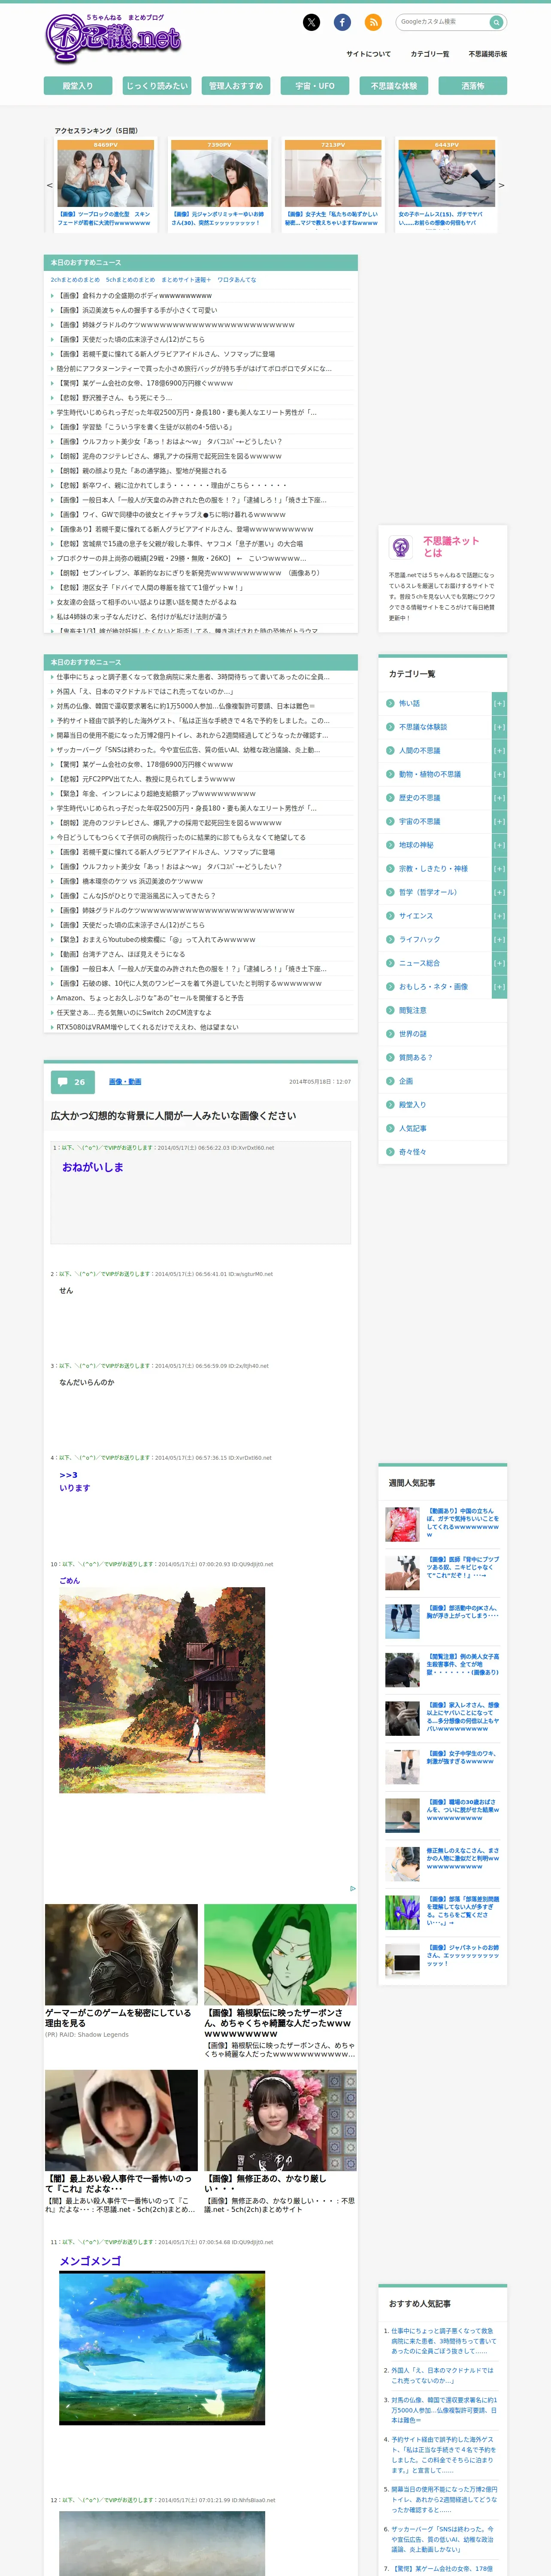Expand the 歴史の不思議 category [+]
The image size is (551, 2576).
(x=499, y=798)
